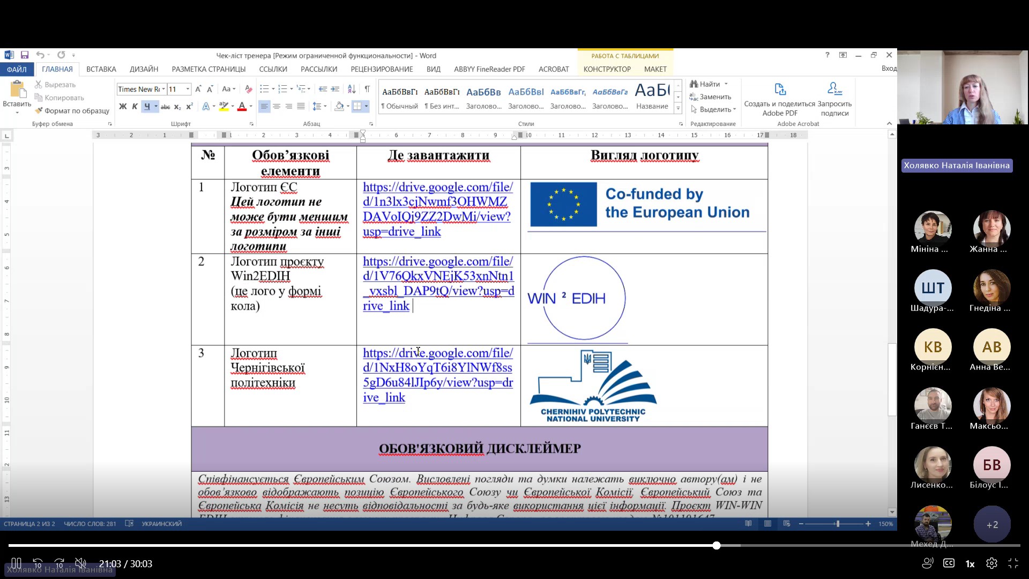Click the Format Painter brush icon
Screen dimensions: 1029x579
39,111
